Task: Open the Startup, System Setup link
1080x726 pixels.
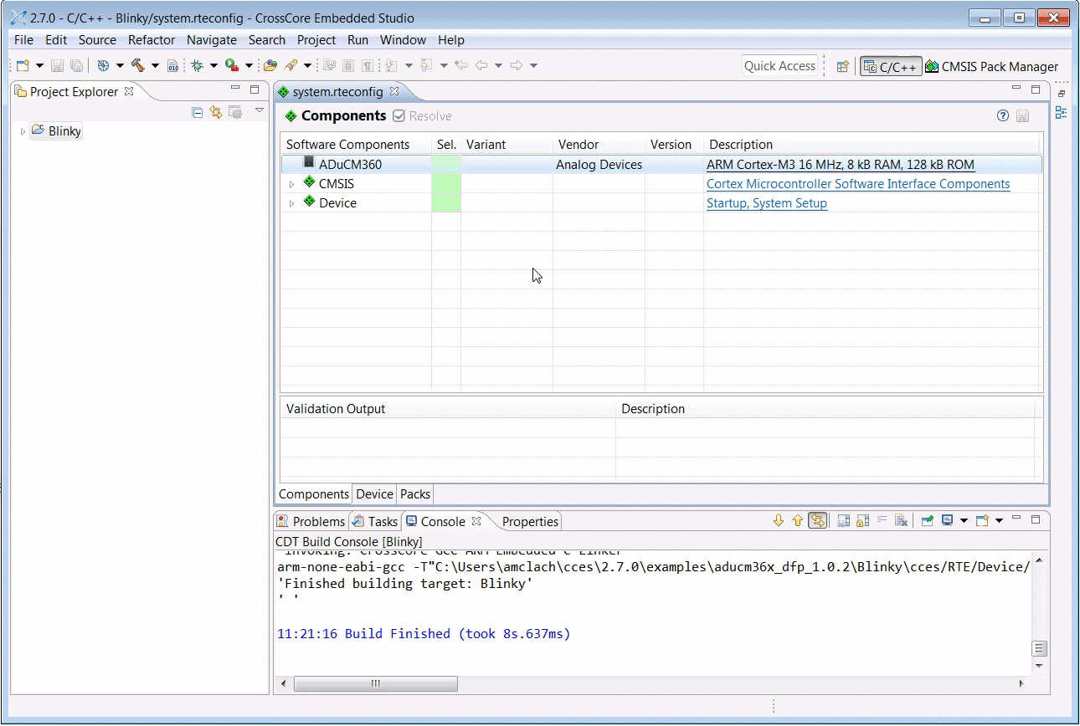Action: click(x=767, y=203)
